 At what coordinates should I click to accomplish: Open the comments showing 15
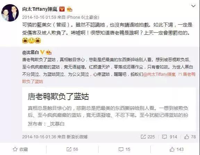tap(124, 149)
